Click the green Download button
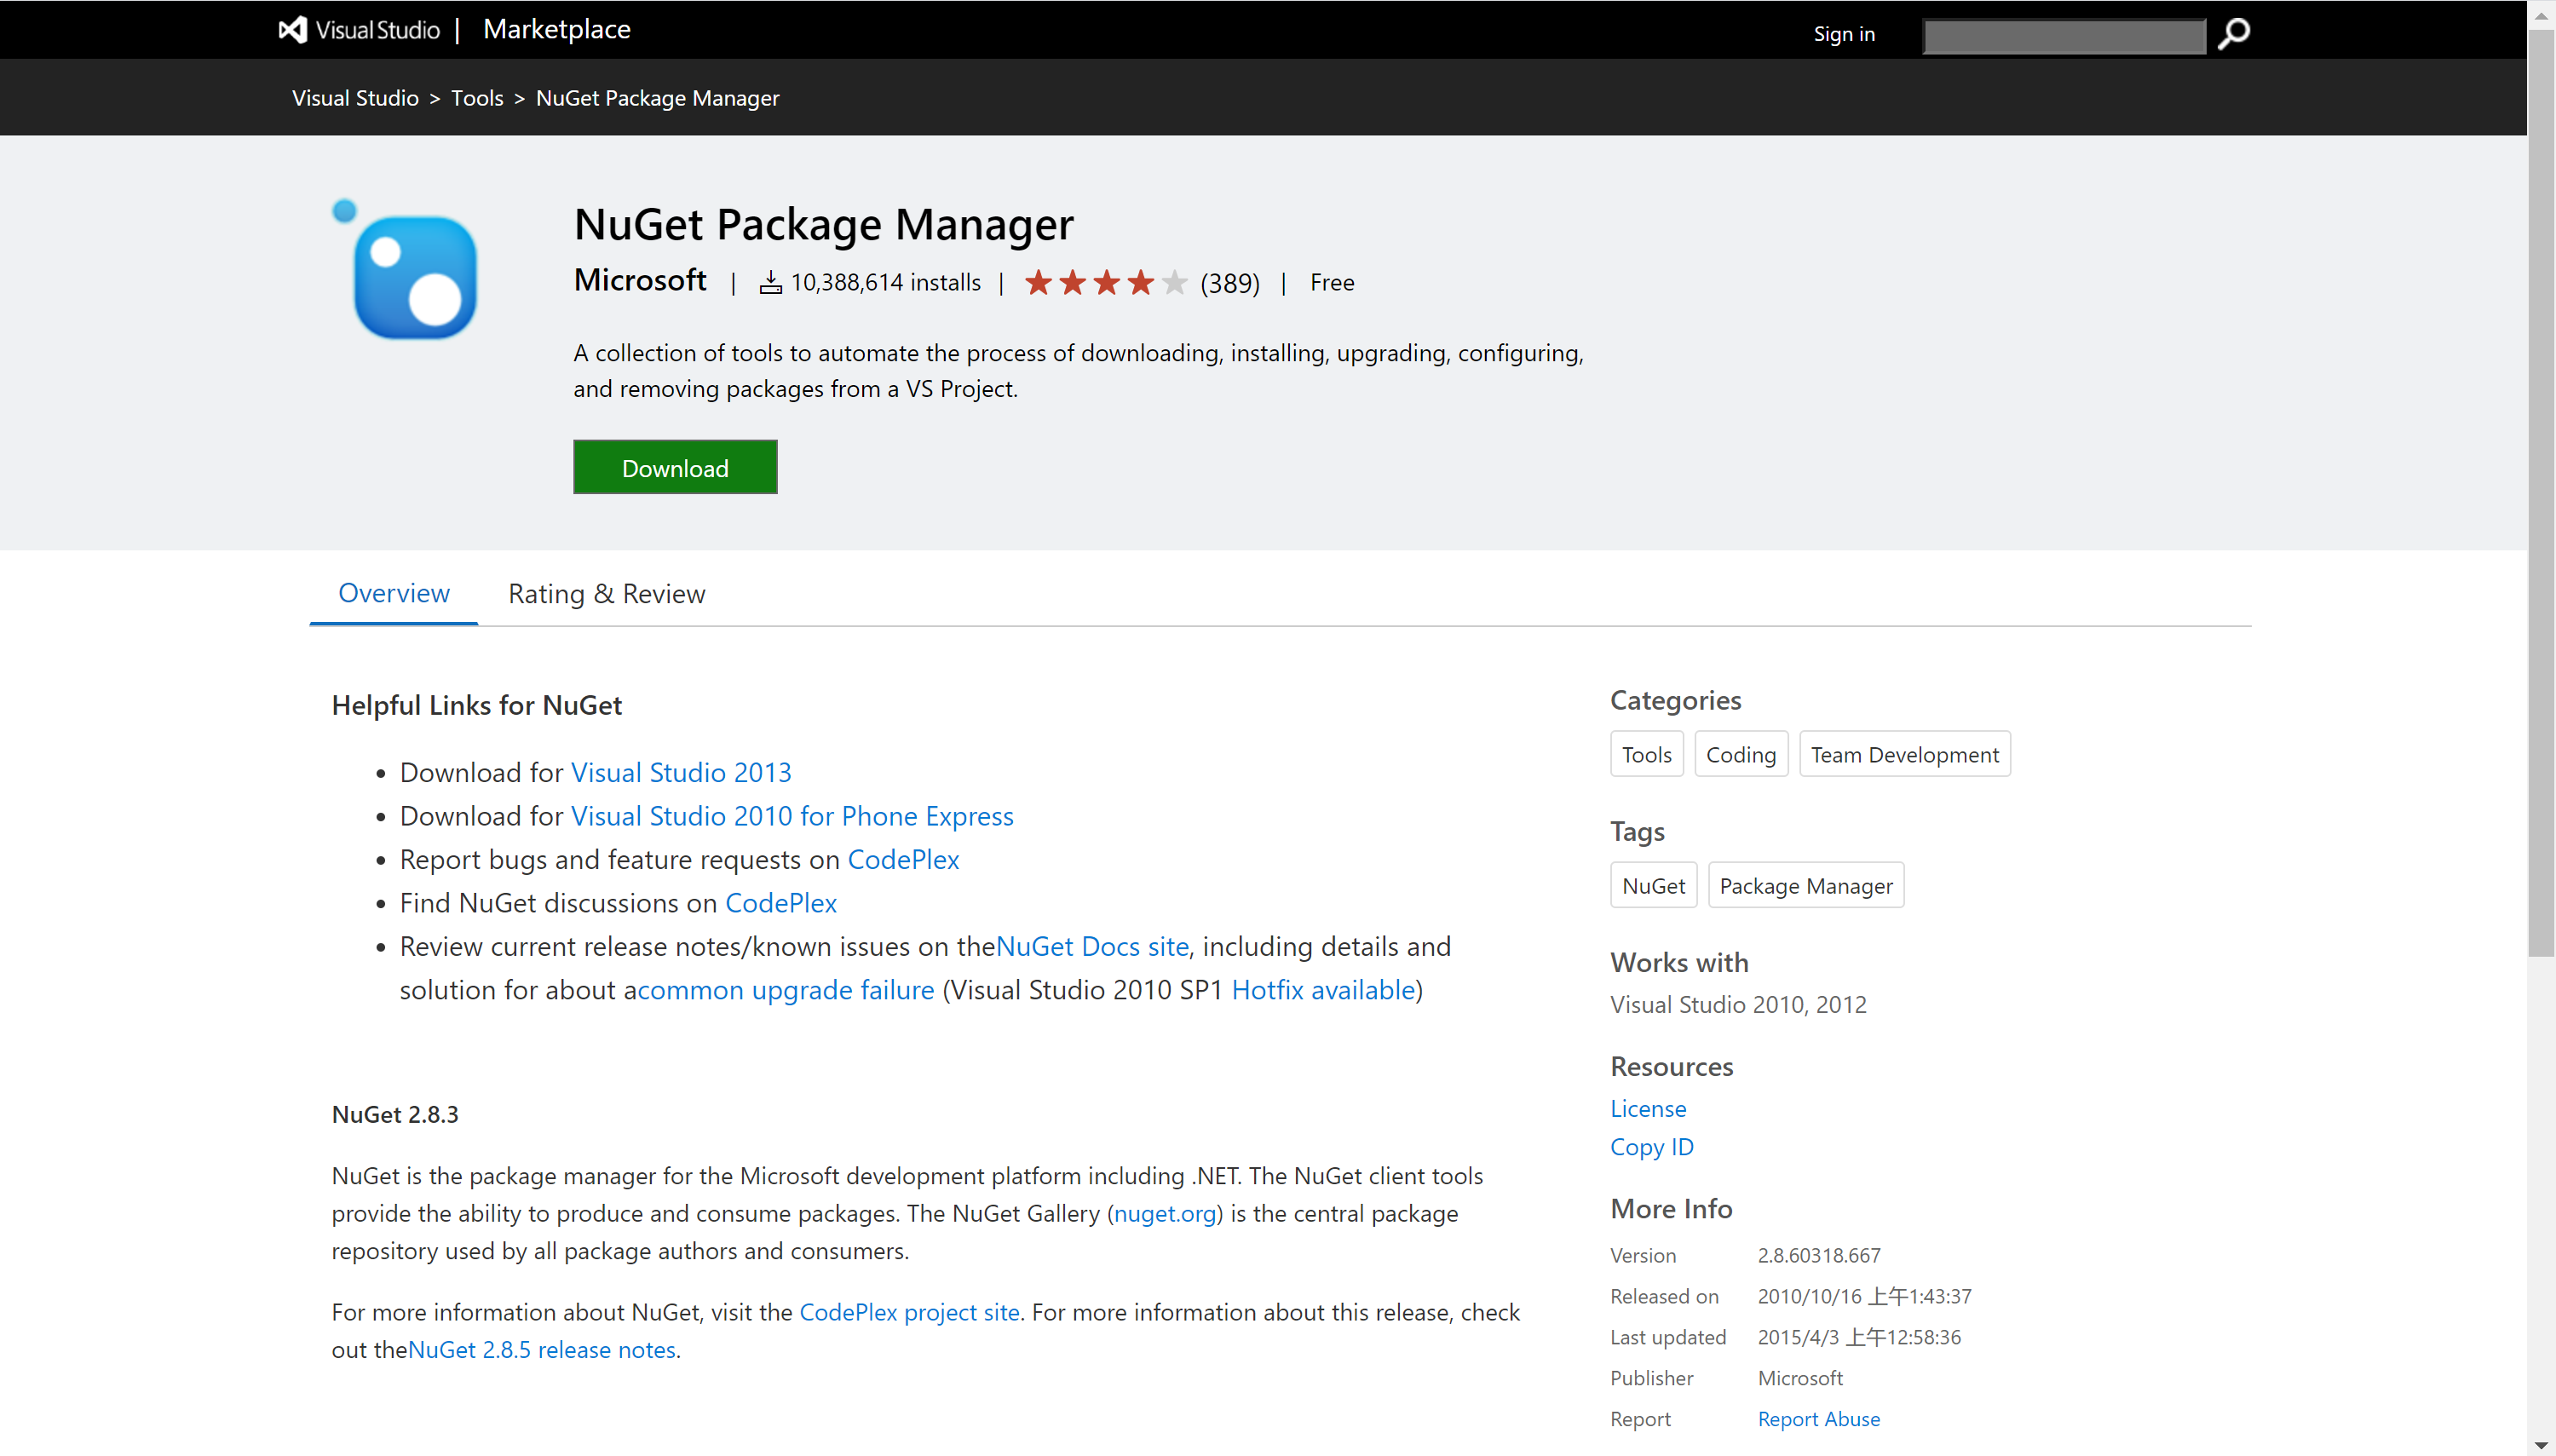Image resolution: width=2556 pixels, height=1456 pixels. (674, 467)
